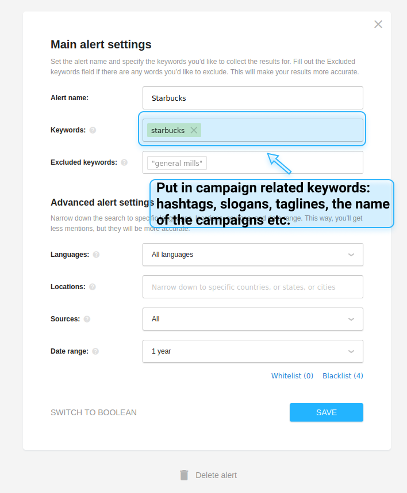Click the SAVE button
Viewport: 407px width, 493px height.
327,412
